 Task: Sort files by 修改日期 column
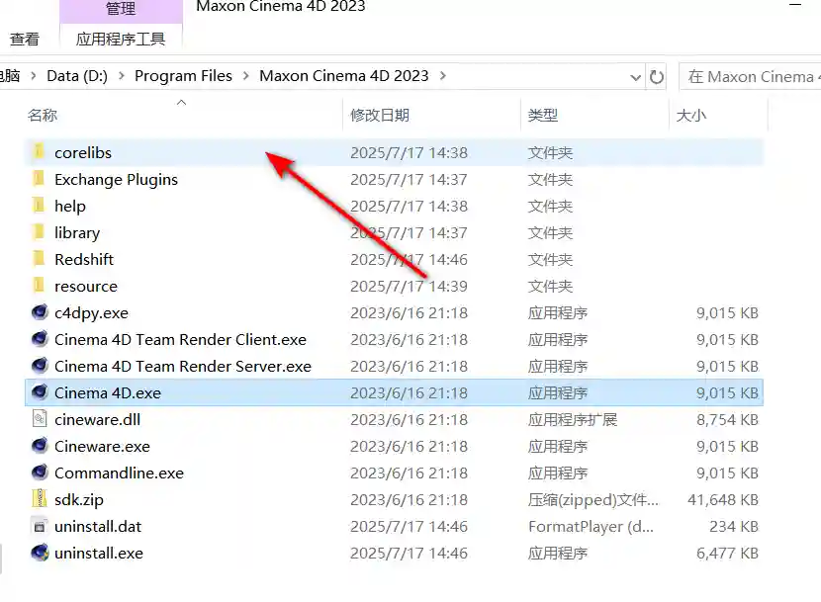pos(380,116)
